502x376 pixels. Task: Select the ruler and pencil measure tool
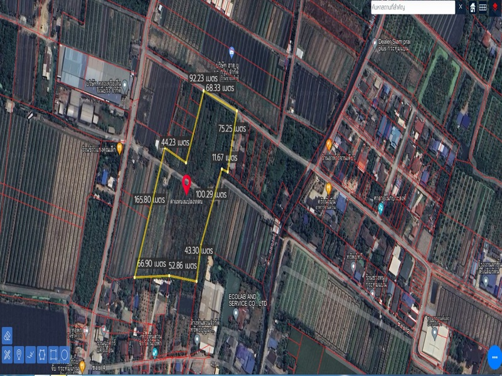tap(7, 354)
